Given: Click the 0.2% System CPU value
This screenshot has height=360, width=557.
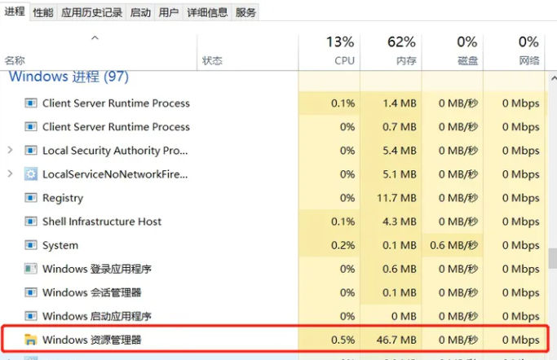Looking at the screenshot, I should coord(343,245).
